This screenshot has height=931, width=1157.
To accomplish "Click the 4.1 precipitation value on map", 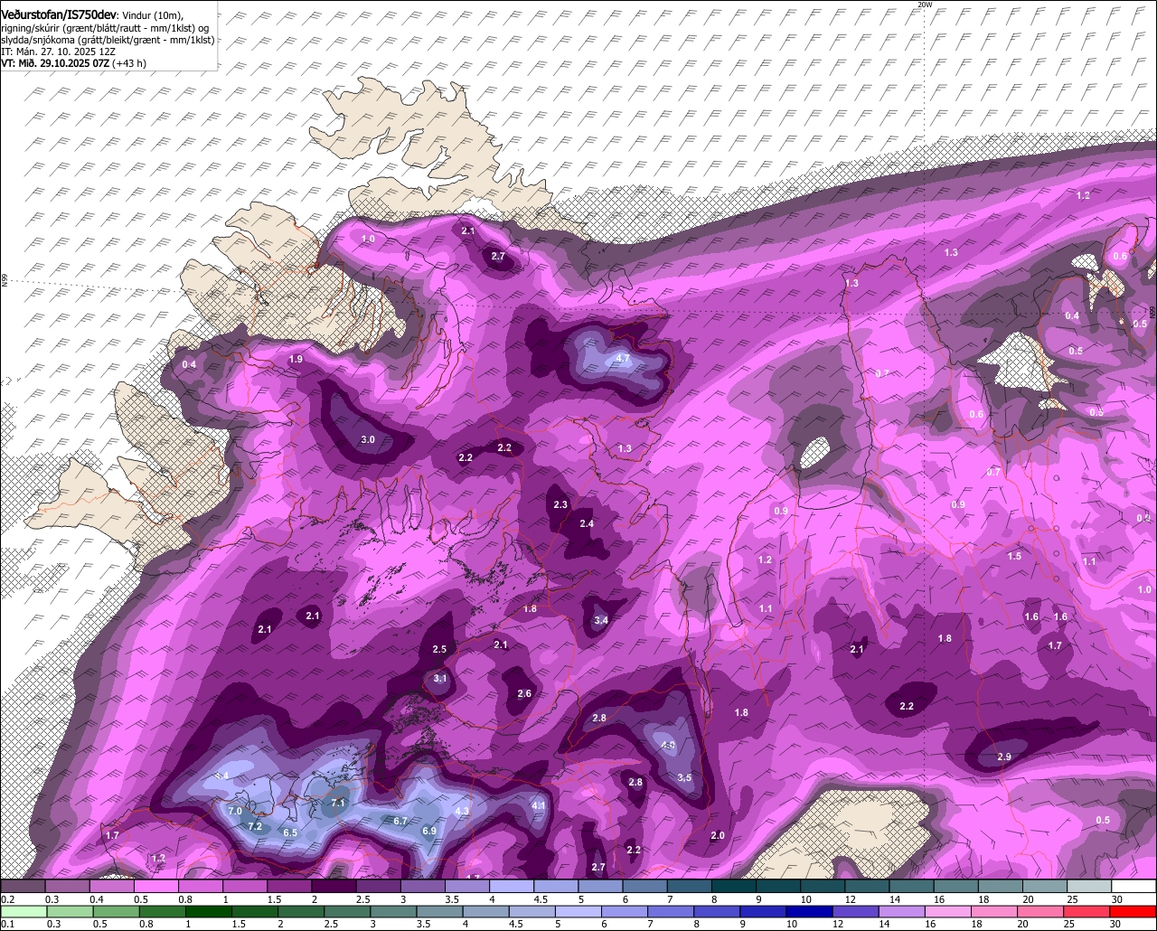I will click(x=539, y=805).
